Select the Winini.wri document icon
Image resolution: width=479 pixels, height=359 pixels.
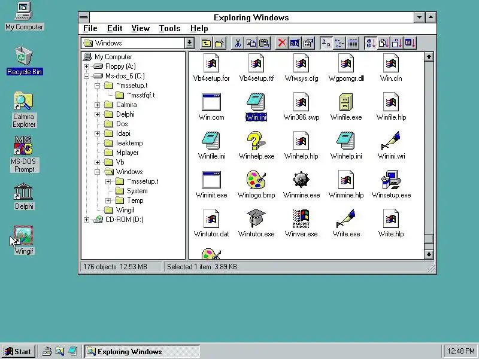click(391, 141)
